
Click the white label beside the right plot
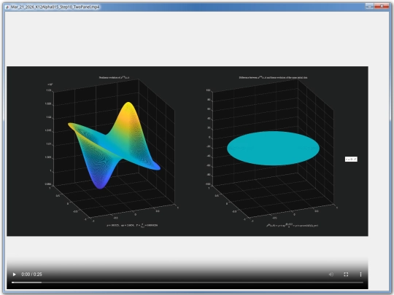click(351, 159)
